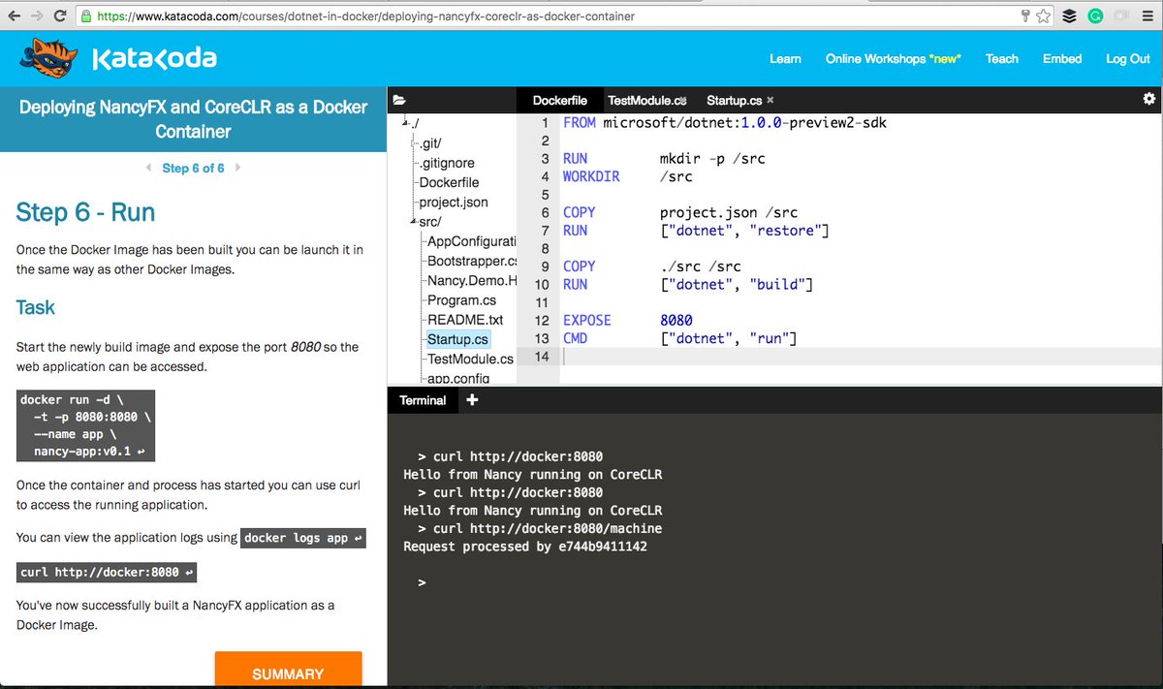Screen dimensions: 1163x689
Task: Toggle the file tree folder icon
Action: (x=398, y=99)
